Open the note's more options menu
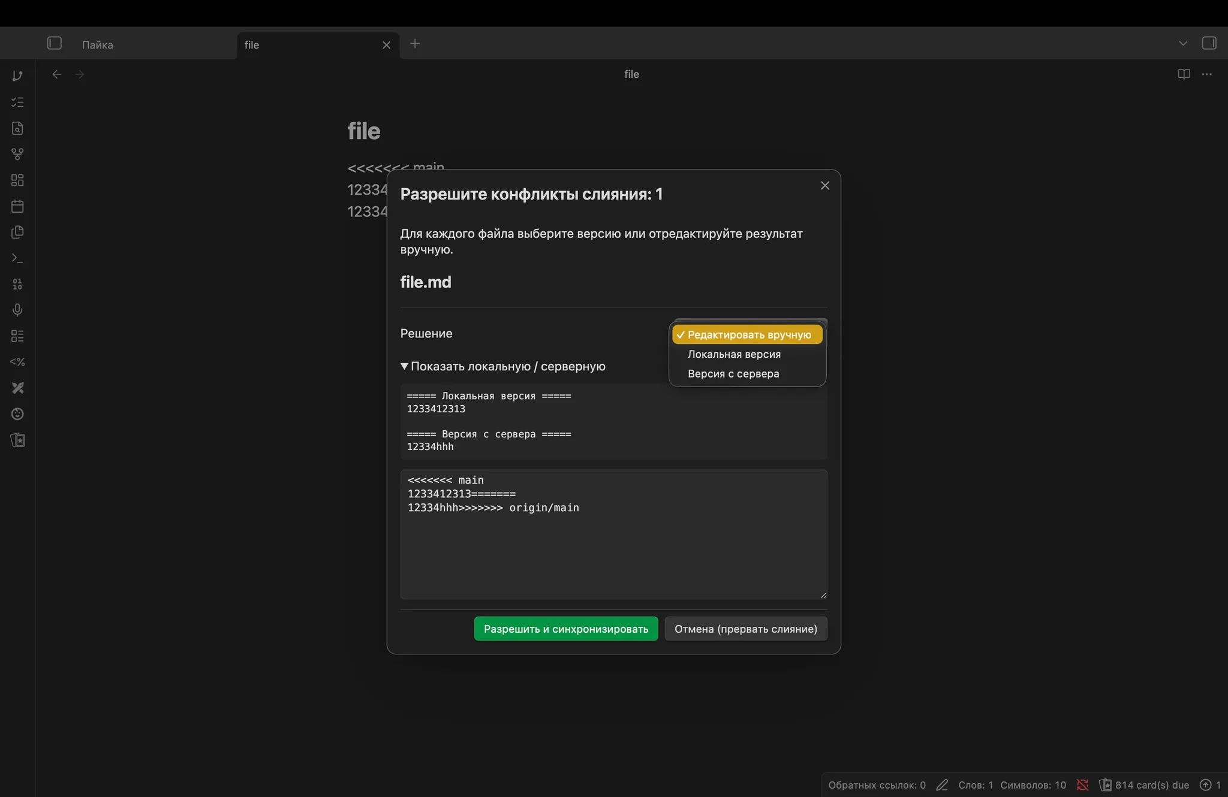Viewport: 1228px width, 797px height. click(x=1207, y=74)
